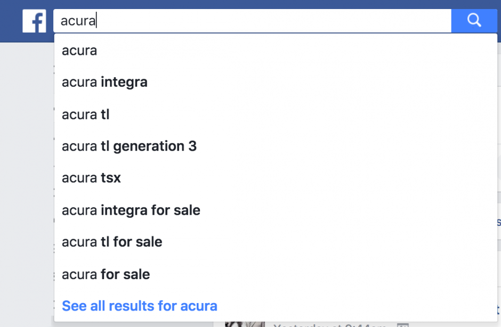Select 'acura tl for sale' suggestion

tap(112, 242)
